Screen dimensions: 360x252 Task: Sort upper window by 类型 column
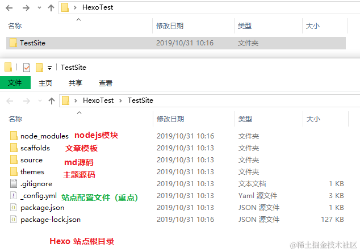[245, 26]
